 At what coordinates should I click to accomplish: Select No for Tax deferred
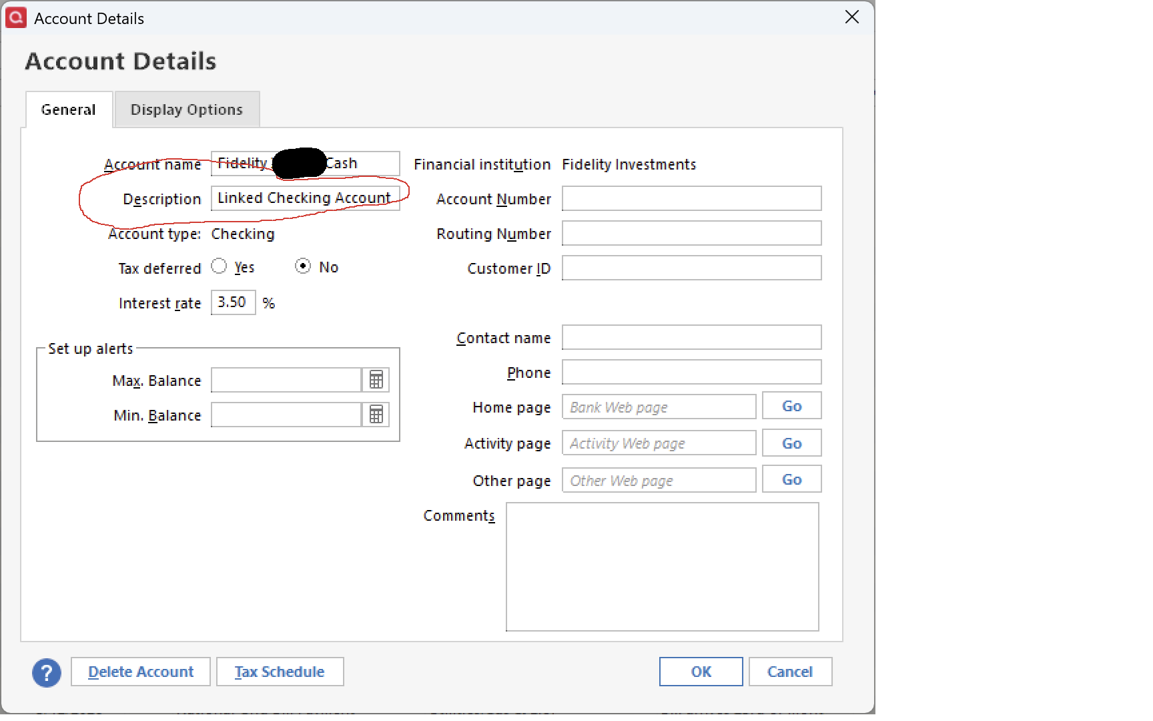coord(303,266)
